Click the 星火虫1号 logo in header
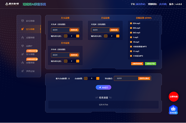Image resolution: width=186 pixels, height=123 pixels. [12, 4]
